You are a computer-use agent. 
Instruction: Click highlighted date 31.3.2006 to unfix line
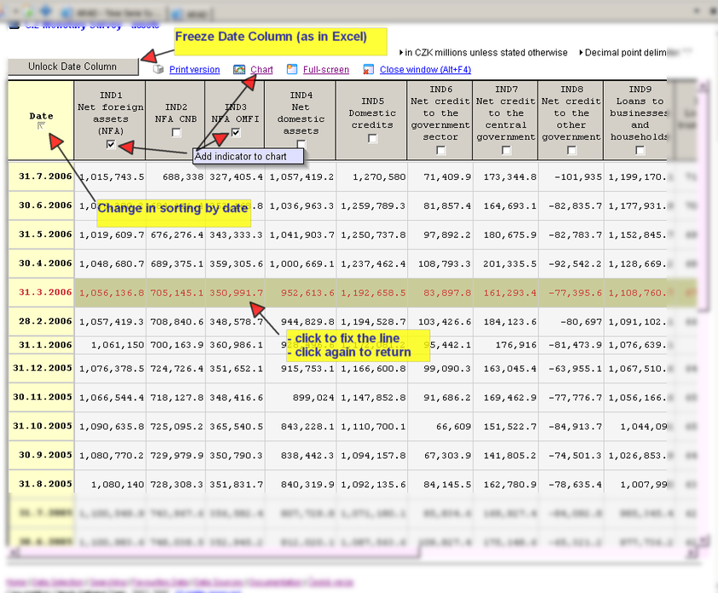click(x=45, y=292)
